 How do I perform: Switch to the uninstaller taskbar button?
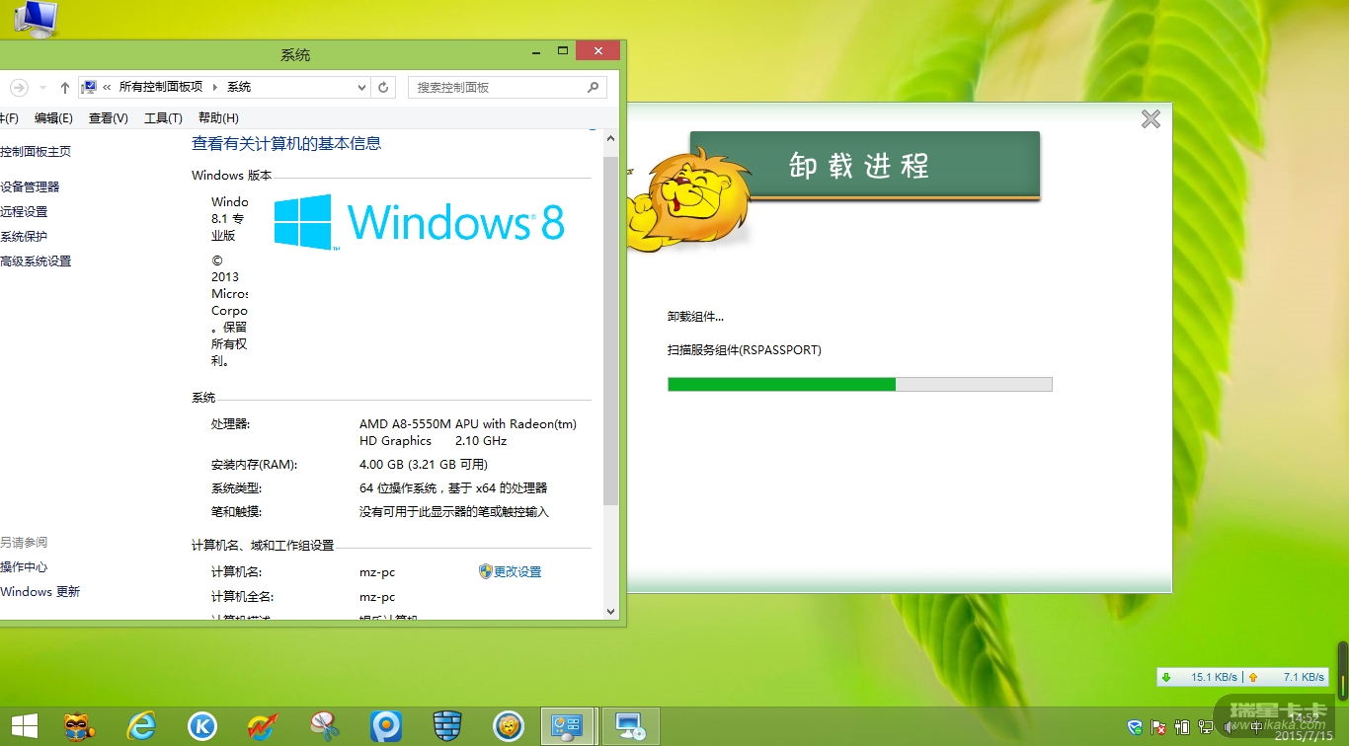point(630,727)
